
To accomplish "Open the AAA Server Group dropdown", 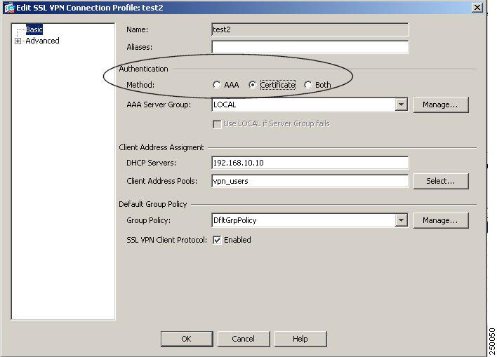I will click(x=401, y=105).
